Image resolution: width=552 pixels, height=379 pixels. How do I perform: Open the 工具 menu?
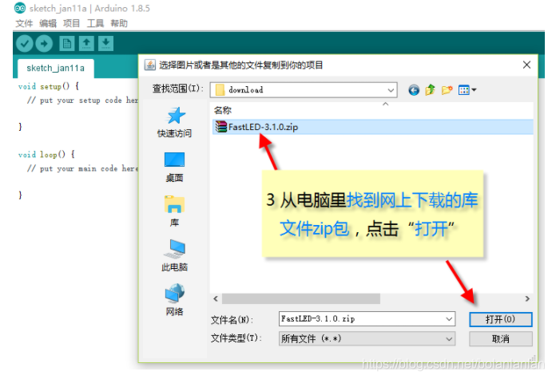click(x=95, y=24)
